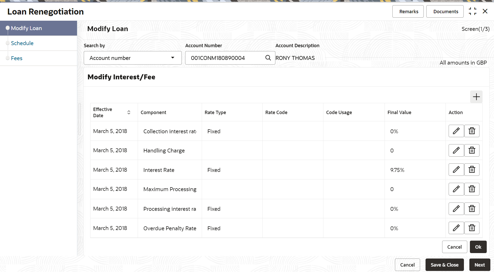Edit the Collection interest rate row
The image size is (494, 272).
coord(456,131)
